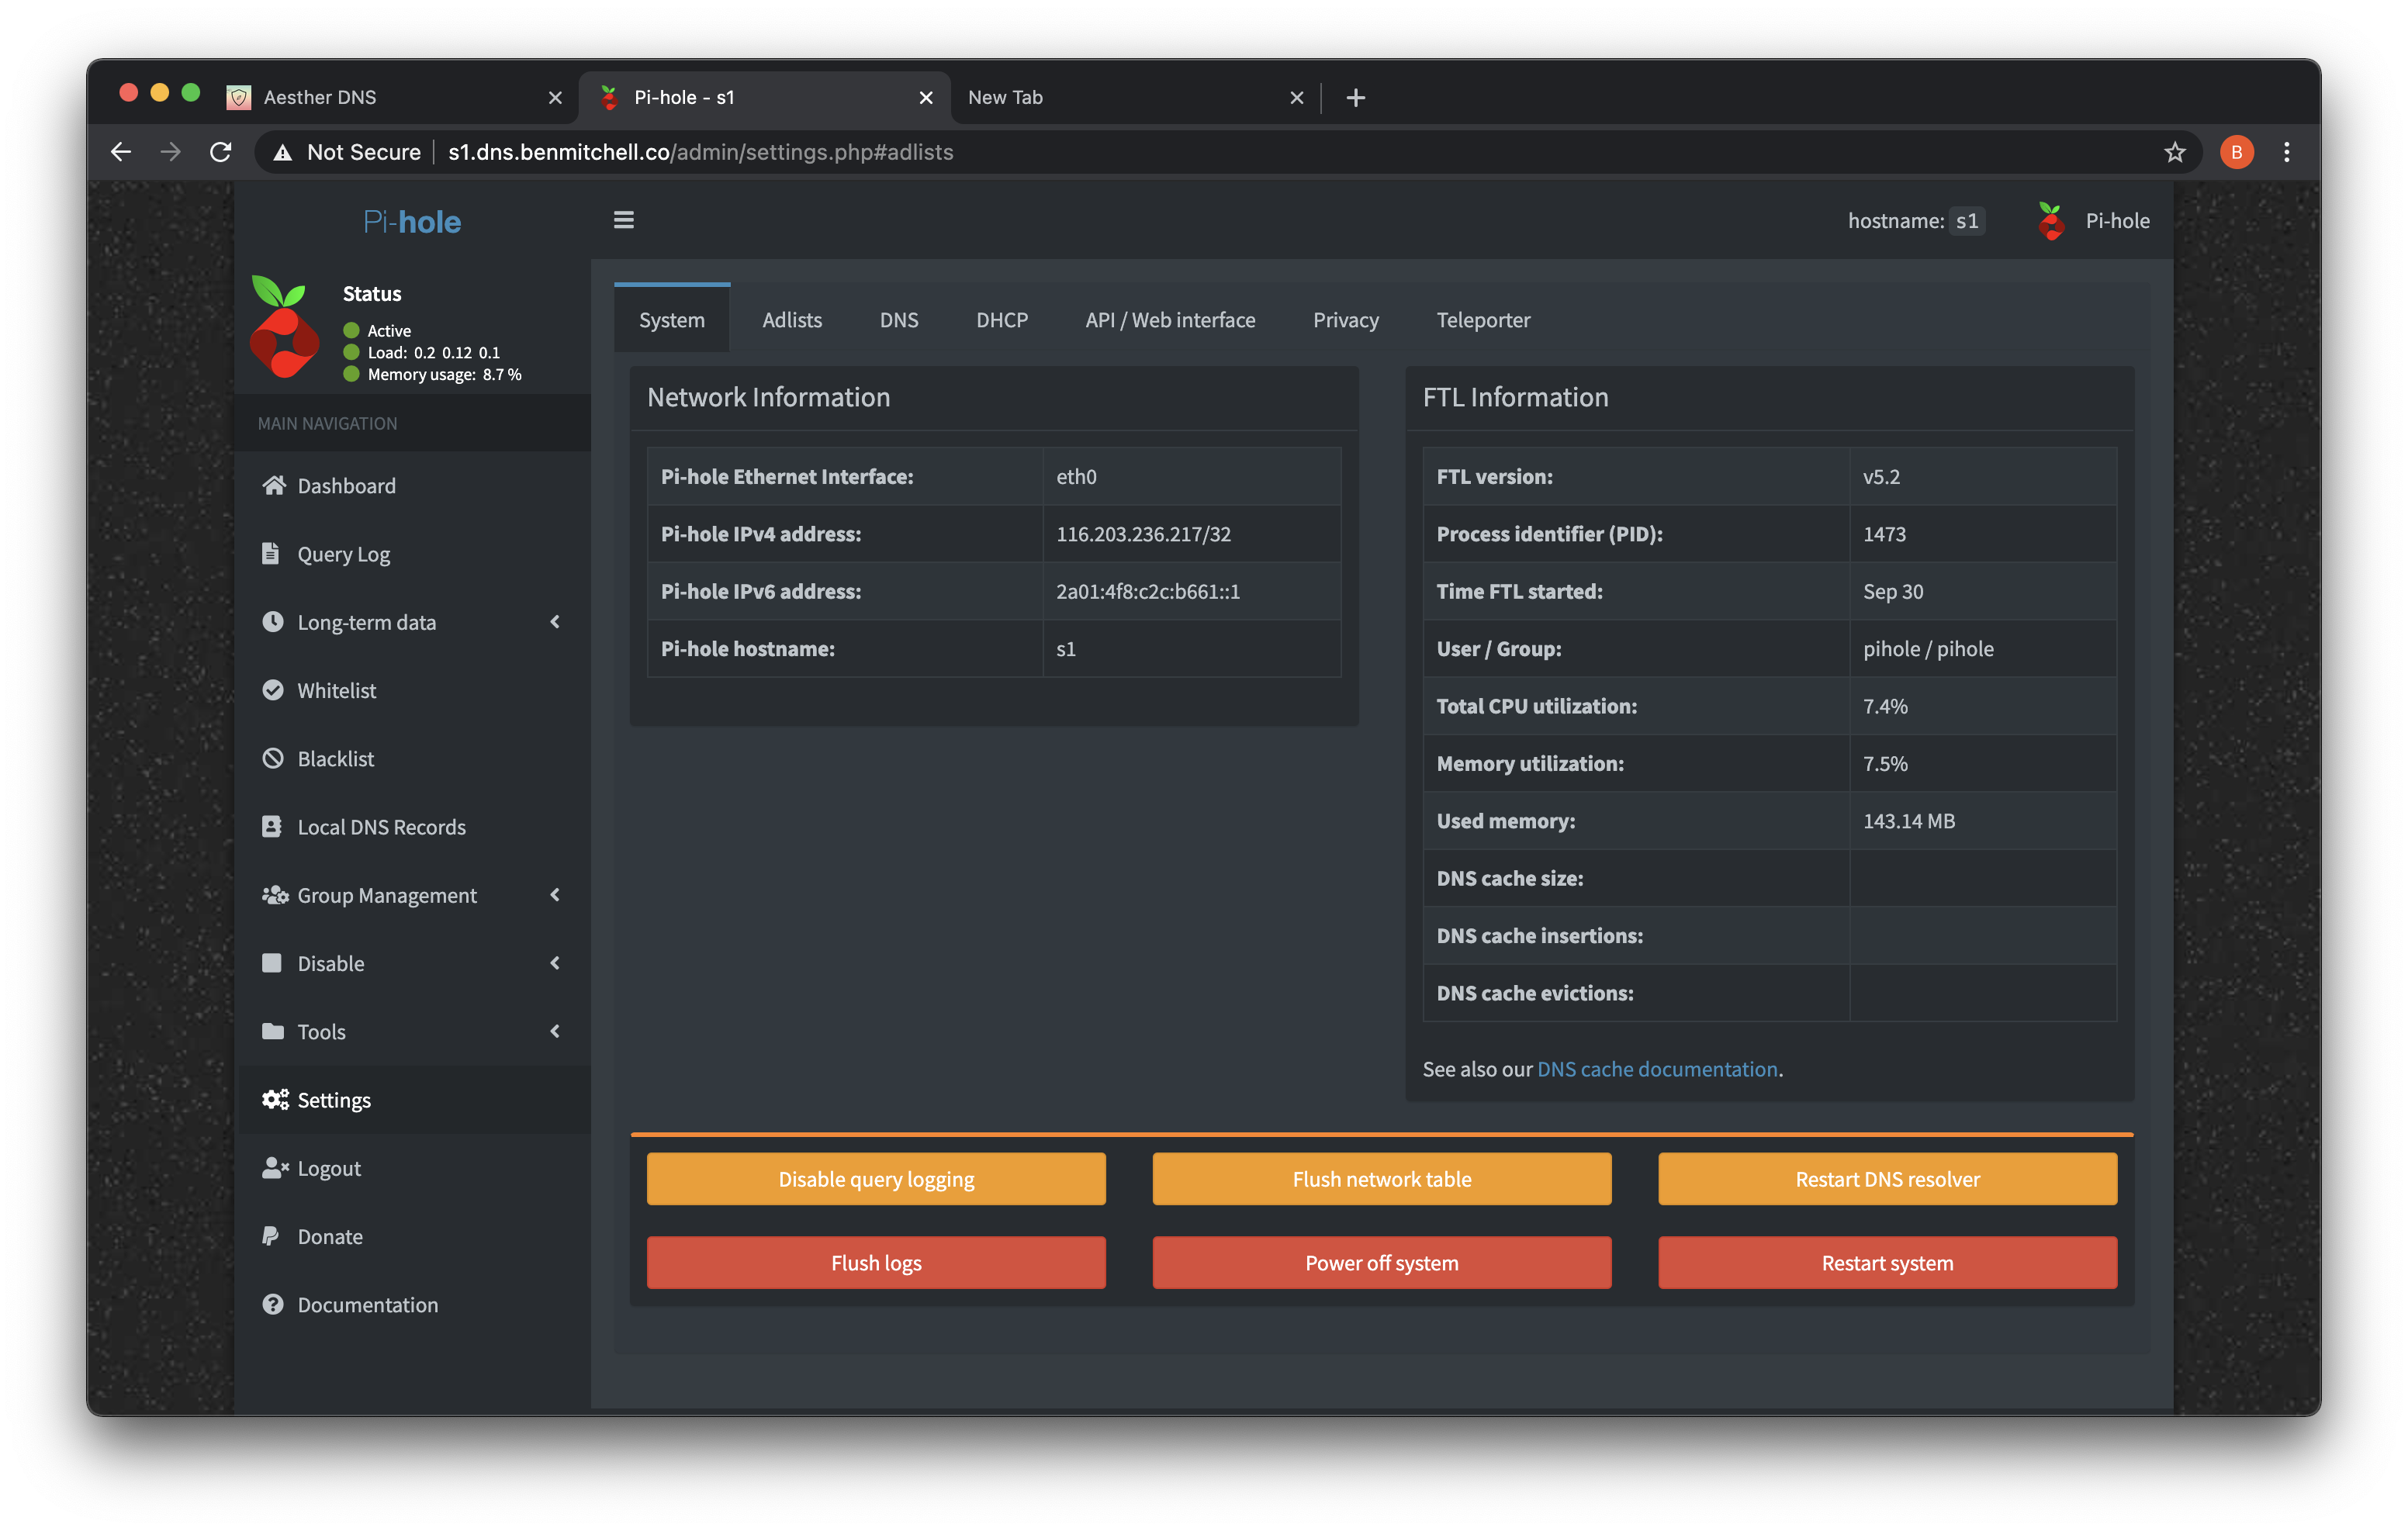Click the Blacklist ban icon
The image size is (2408, 1531).
(x=272, y=758)
